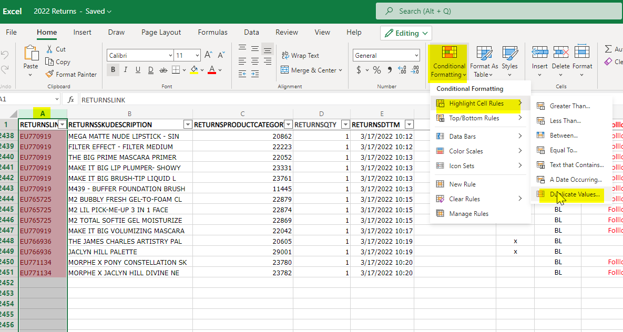The image size is (623, 332).
Task: Toggle Underline formatting
Action: (138, 70)
